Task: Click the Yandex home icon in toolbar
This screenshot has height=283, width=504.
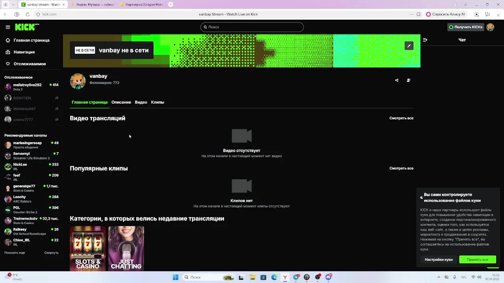Action: coord(17,14)
